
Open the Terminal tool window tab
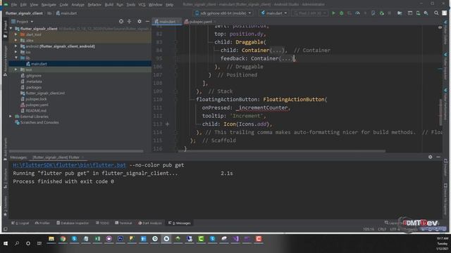pyautogui.click(x=123, y=223)
